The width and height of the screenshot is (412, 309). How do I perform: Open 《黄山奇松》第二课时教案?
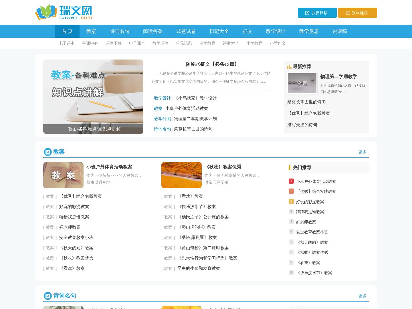coord(203,248)
